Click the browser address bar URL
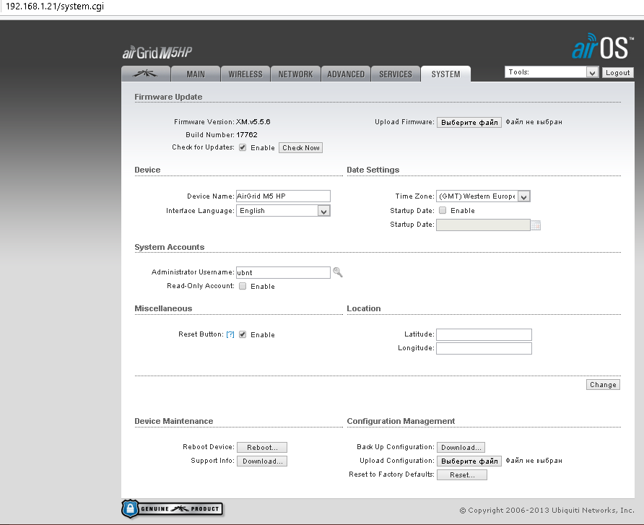 [55, 6]
